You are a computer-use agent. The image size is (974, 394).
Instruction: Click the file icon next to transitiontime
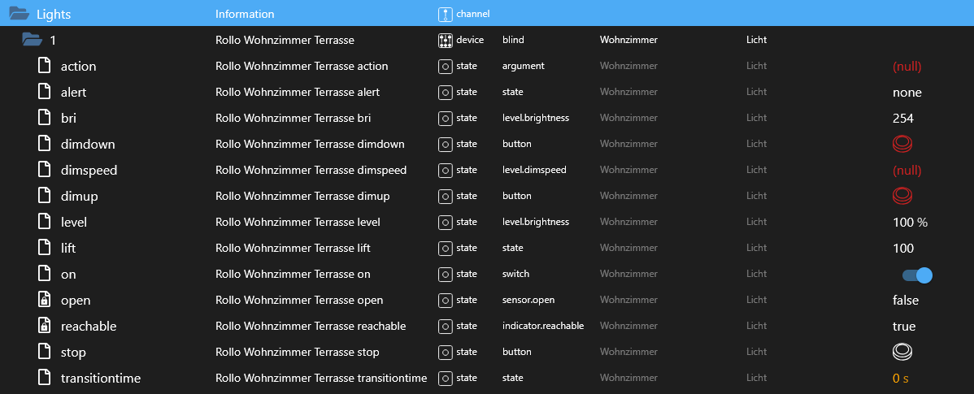[x=46, y=378]
